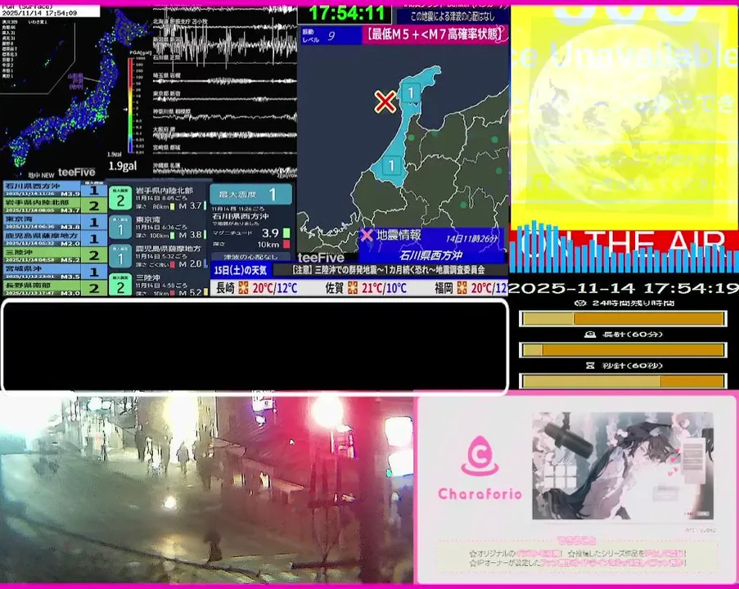Click the red square beside depth 10km

coord(286,244)
